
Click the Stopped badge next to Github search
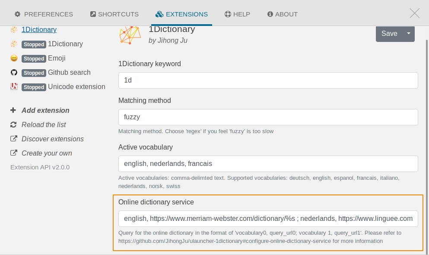point(34,73)
